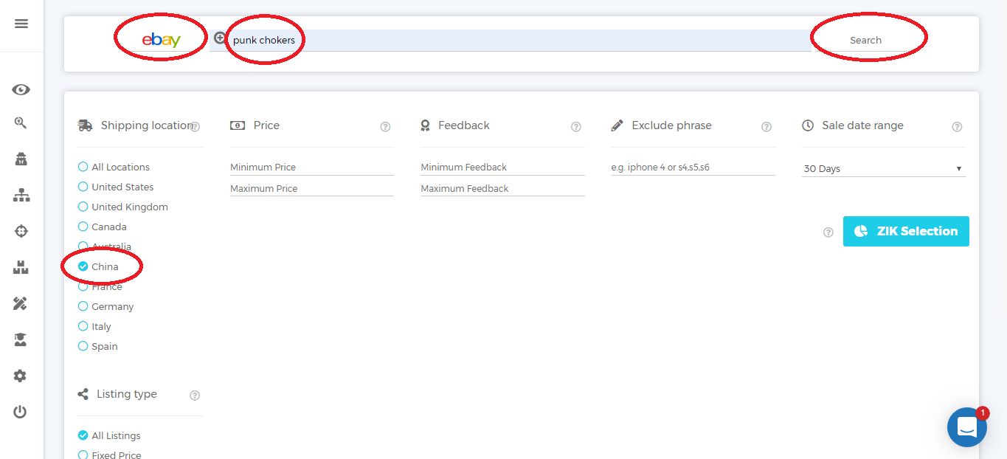Viewport: 1007px width, 459px height.
Task: Click the zoom-plus icon beside the search field
Action: click(219, 38)
